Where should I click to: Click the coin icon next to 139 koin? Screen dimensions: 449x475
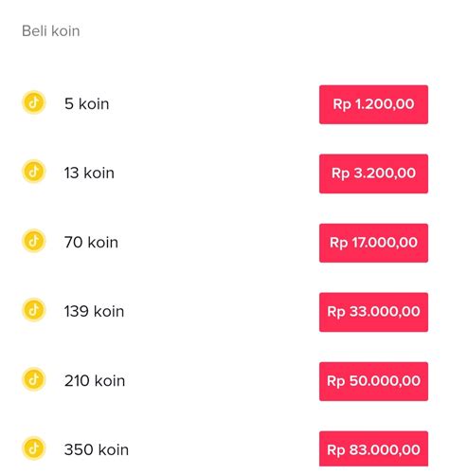(34, 310)
